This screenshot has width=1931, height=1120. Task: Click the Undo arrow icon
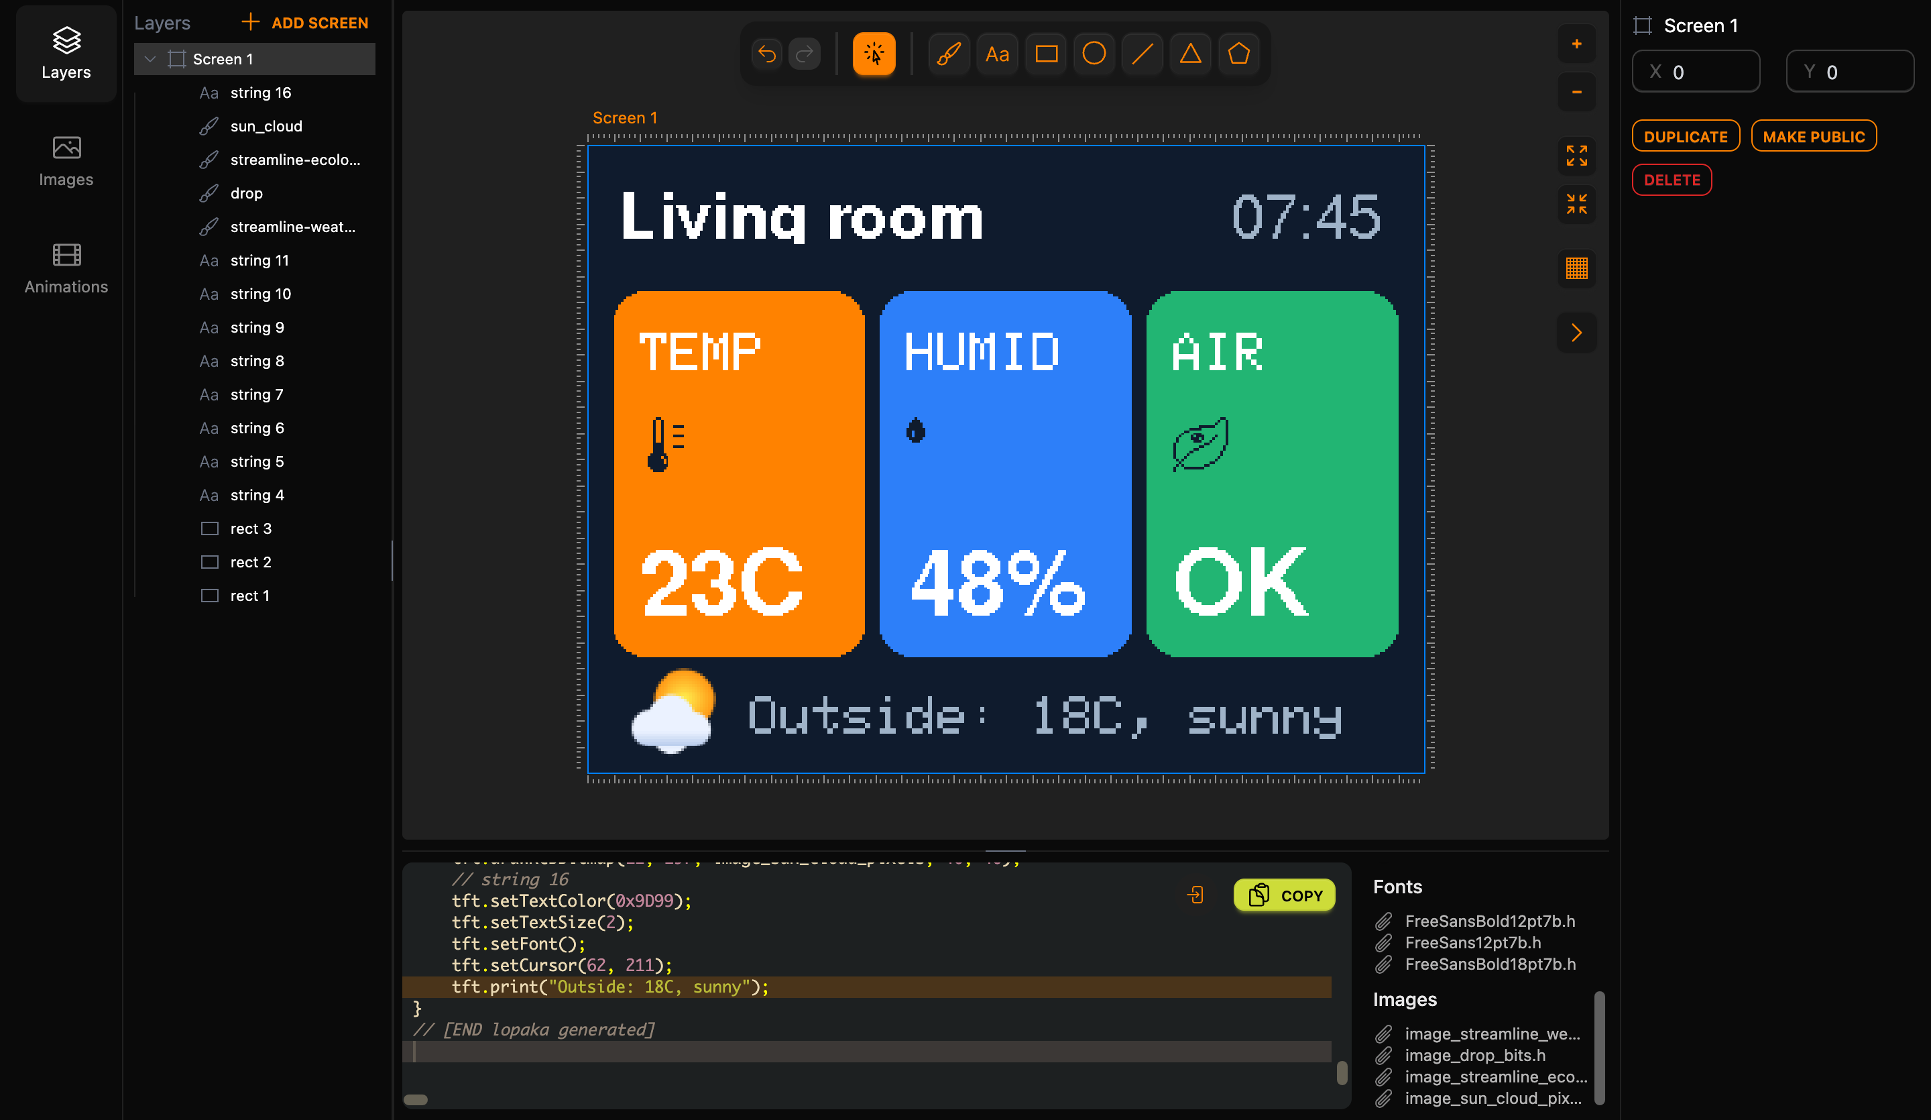point(767,54)
